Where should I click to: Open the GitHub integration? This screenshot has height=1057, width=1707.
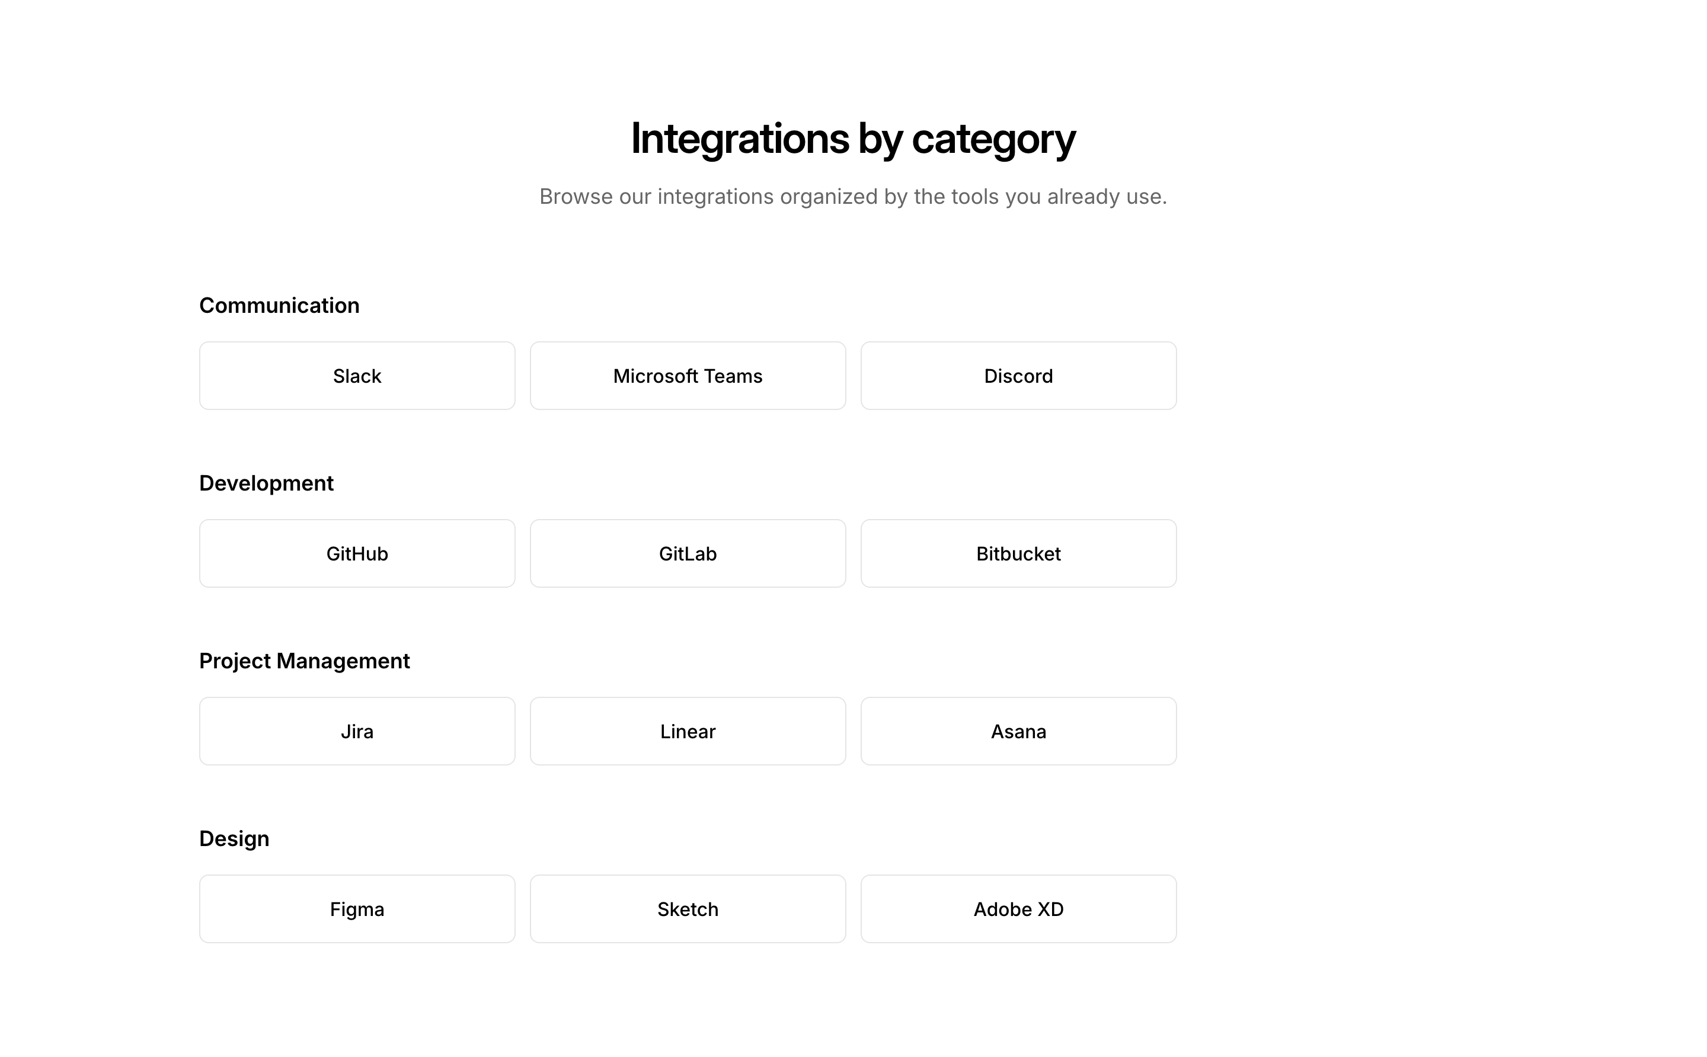[357, 553]
